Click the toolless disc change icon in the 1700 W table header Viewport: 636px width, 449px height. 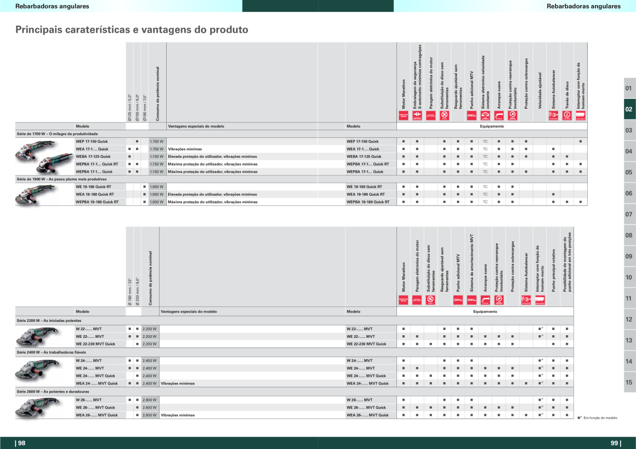[444, 115]
